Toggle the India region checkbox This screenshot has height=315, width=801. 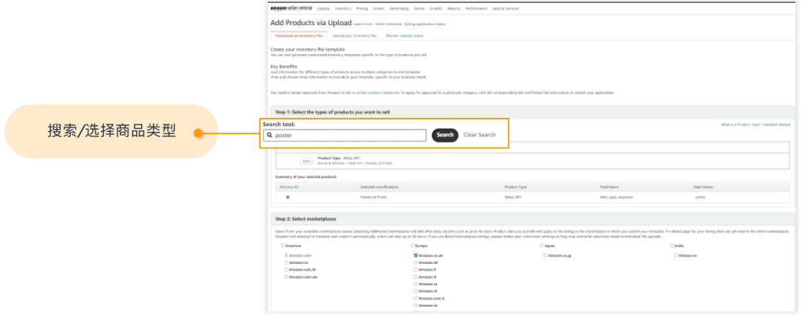(672, 245)
